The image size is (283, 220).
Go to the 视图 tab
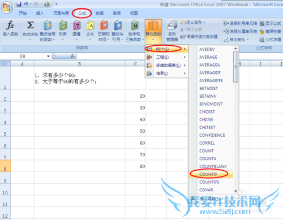click(x=134, y=13)
